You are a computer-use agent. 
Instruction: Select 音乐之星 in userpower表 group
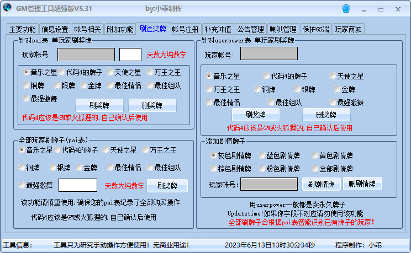click(223, 76)
